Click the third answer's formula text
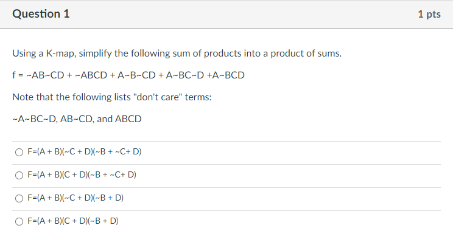This screenshot has height=245, width=453. pyautogui.click(x=75, y=198)
